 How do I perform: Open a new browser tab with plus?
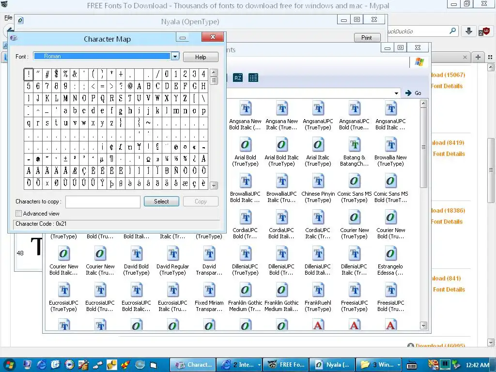478,57
